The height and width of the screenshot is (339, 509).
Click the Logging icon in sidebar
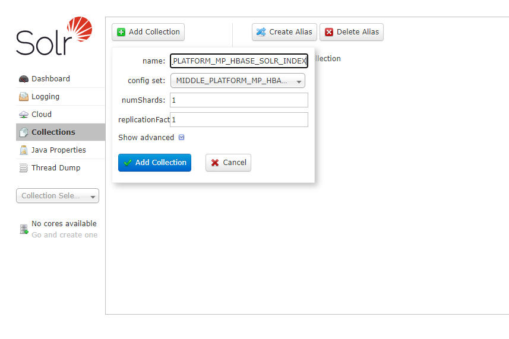coord(24,97)
